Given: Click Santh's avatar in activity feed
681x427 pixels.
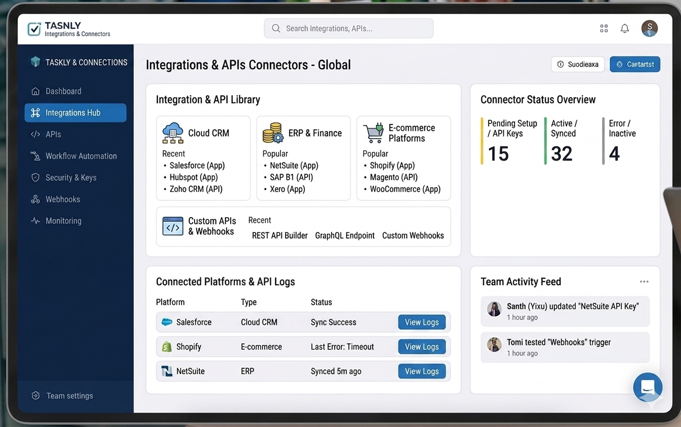Looking at the screenshot, I should pyautogui.click(x=494, y=309).
